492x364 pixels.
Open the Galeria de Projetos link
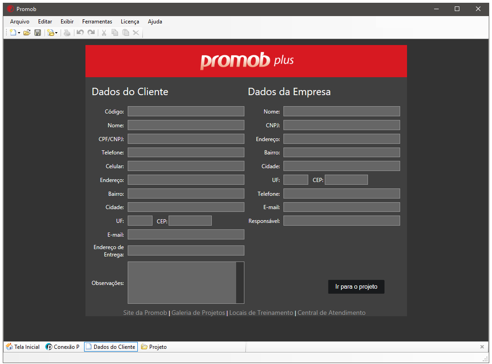pyautogui.click(x=198, y=313)
